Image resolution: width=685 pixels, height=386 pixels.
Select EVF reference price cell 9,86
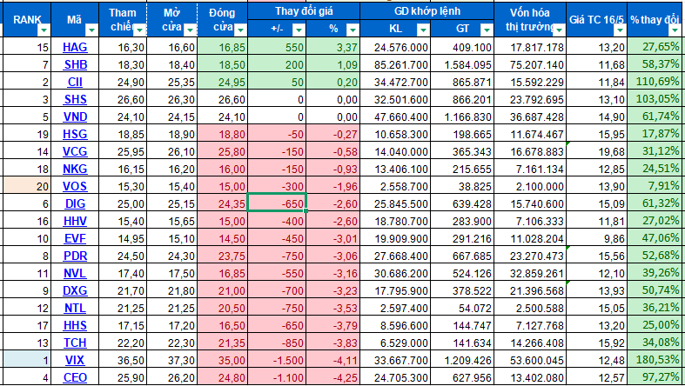(597, 238)
